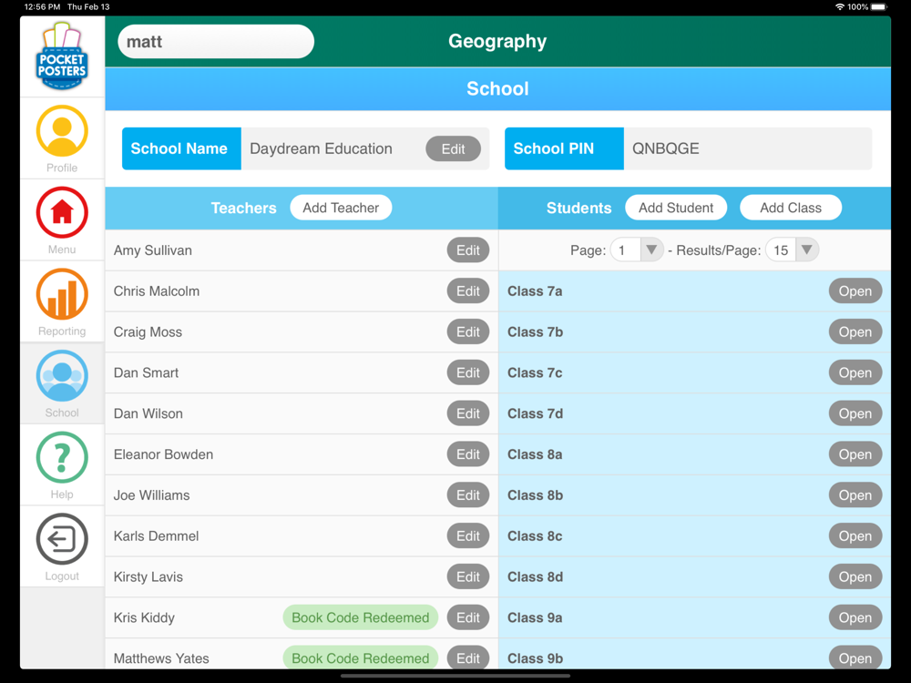The image size is (911, 683).
Task: Edit teacher Chris Malcolm
Action: 467,291
